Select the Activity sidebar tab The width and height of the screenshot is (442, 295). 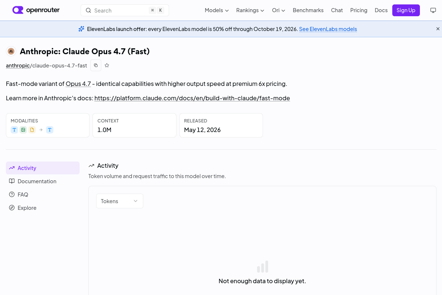pyautogui.click(x=43, y=168)
